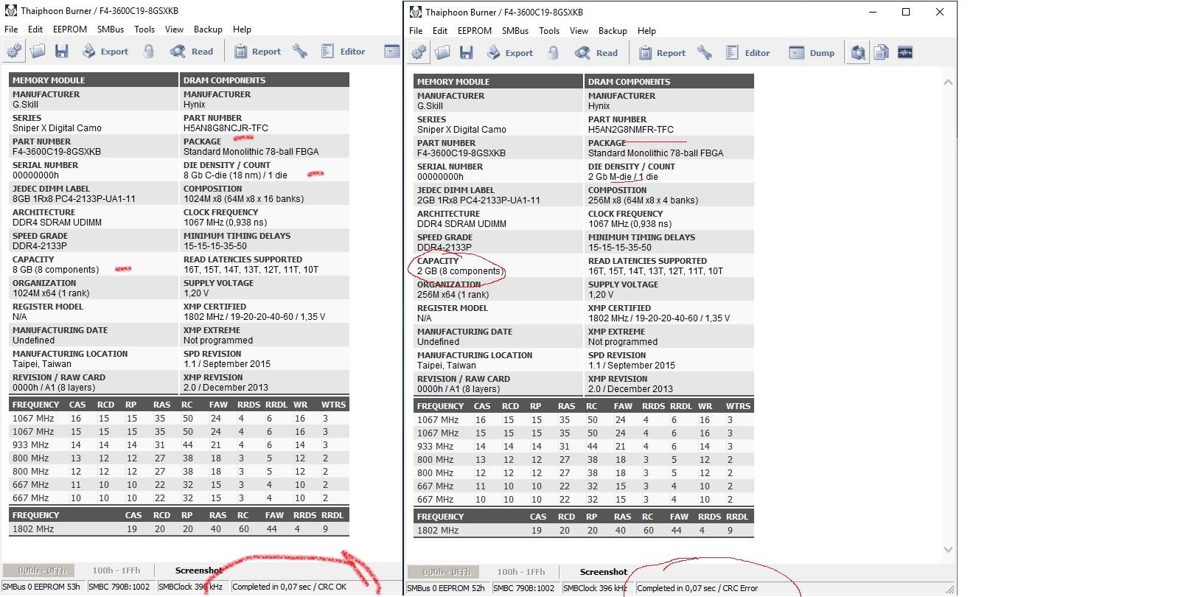
Task: Open file folder icon in left window toolbar
Action: pyautogui.click(x=38, y=51)
